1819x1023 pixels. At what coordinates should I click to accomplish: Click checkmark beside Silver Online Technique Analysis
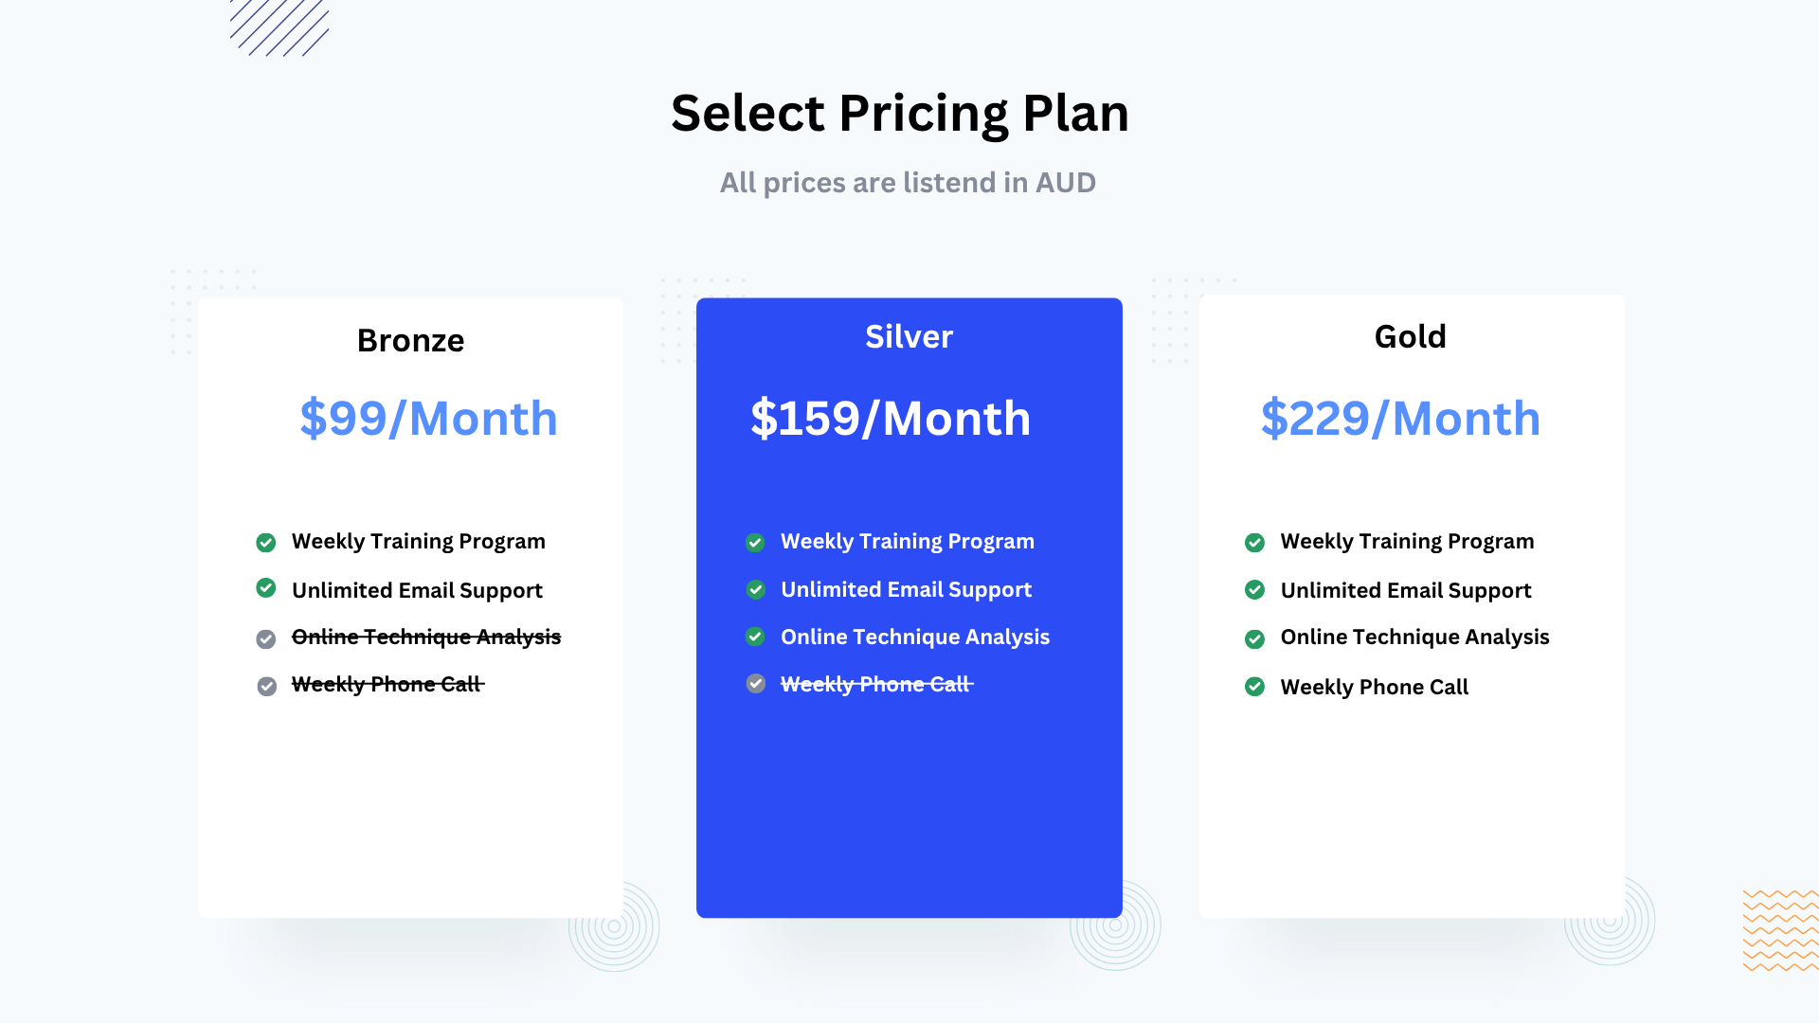tap(755, 637)
